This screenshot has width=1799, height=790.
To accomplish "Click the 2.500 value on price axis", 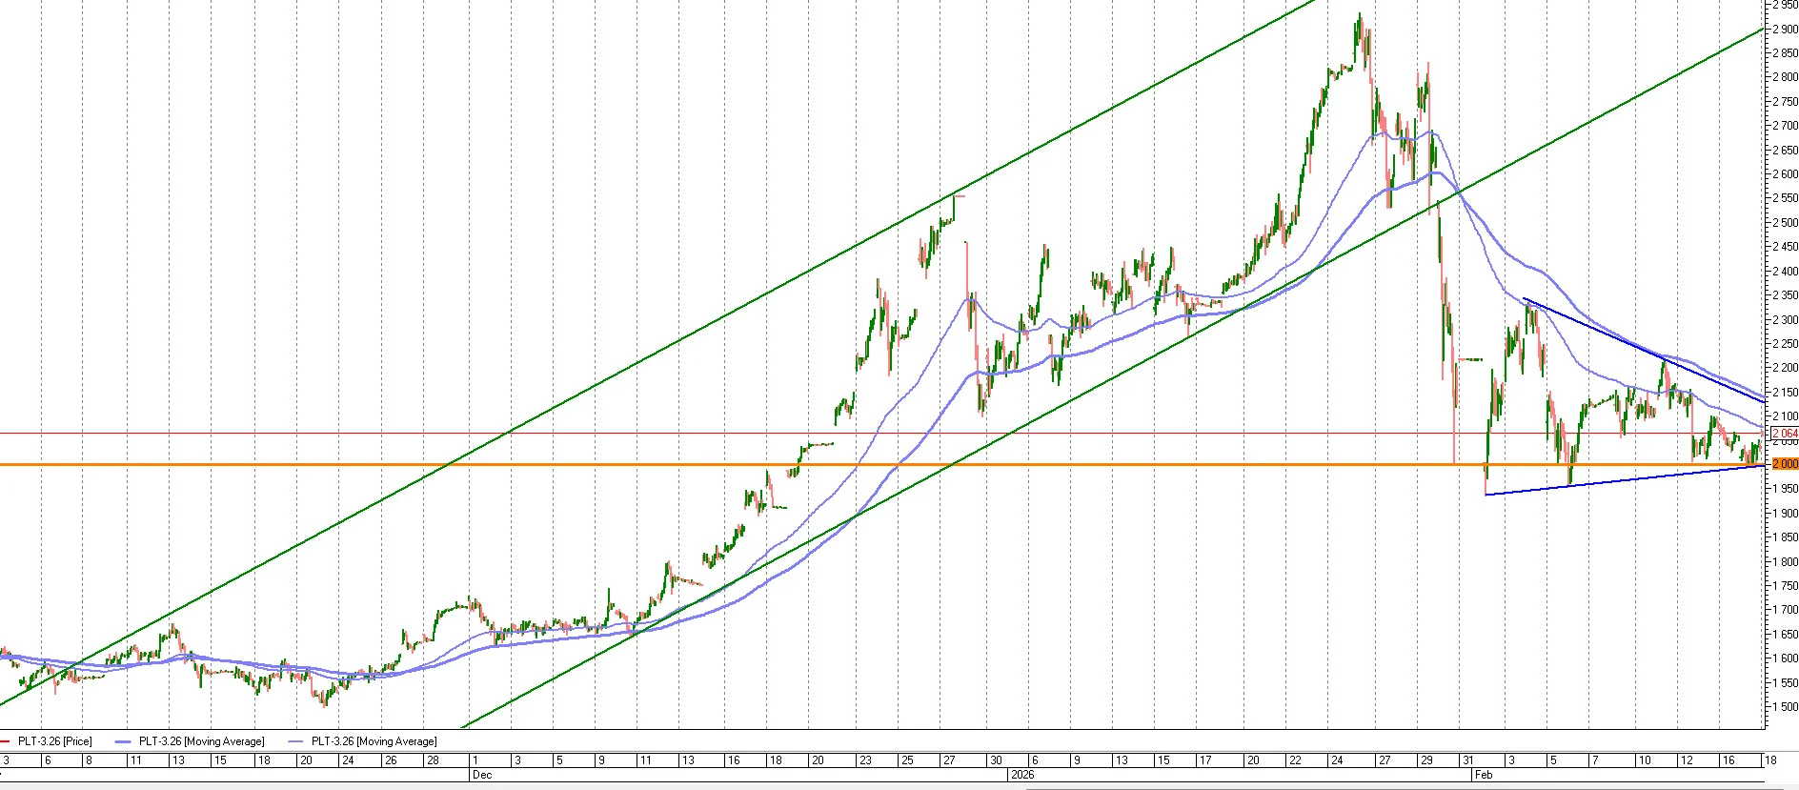I will click(1785, 222).
